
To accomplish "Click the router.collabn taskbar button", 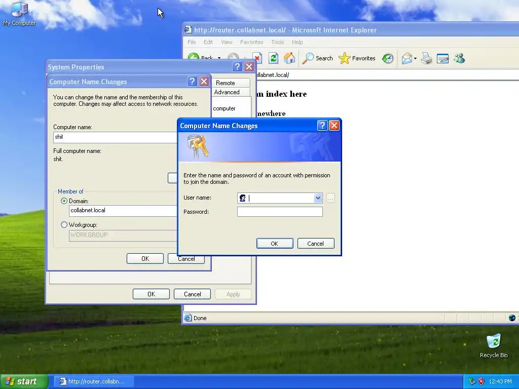I will point(94,381).
